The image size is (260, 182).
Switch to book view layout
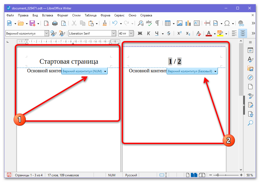202,175
